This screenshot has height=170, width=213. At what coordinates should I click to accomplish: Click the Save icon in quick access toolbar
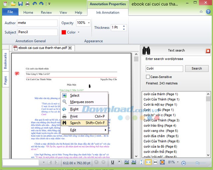point(20,4)
